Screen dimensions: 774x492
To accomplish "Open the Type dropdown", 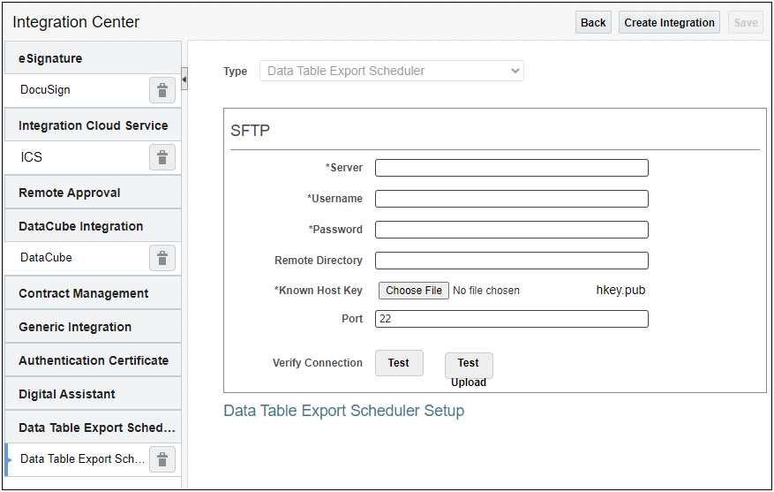I will (392, 71).
